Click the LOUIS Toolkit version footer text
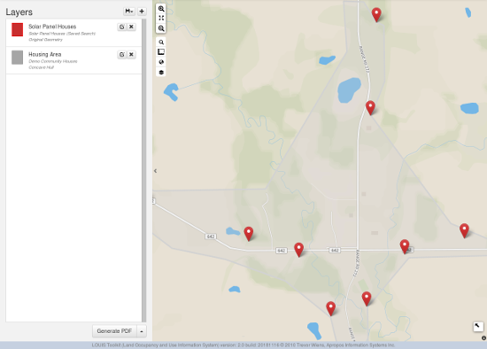 pos(243,345)
